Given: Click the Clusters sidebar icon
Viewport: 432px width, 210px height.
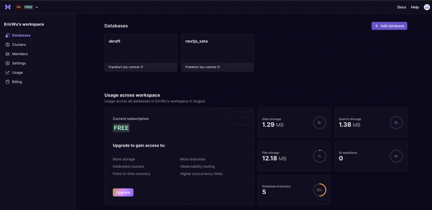Looking at the screenshot, I should (8, 45).
